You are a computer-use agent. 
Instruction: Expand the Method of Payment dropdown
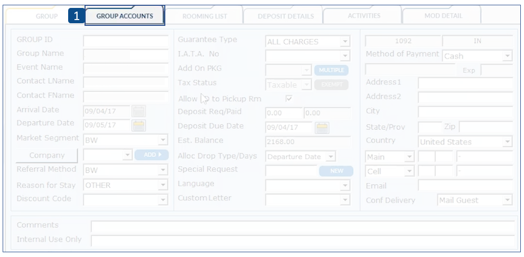point(507,56)
